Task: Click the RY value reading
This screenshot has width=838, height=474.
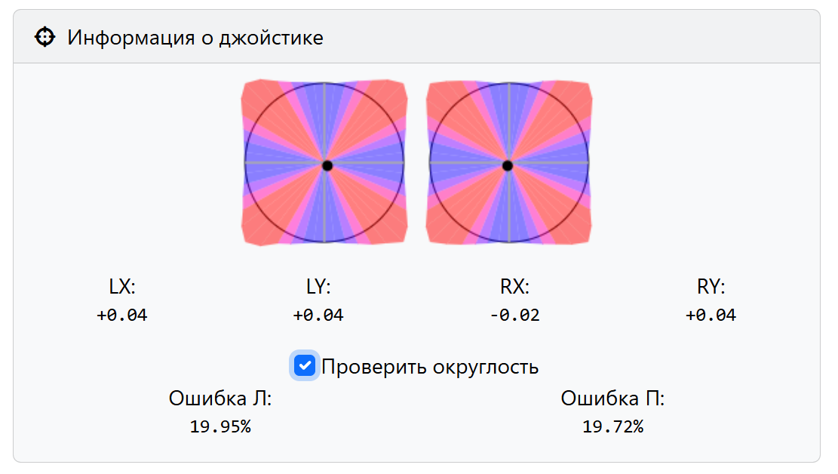Action: coord(711,315)
